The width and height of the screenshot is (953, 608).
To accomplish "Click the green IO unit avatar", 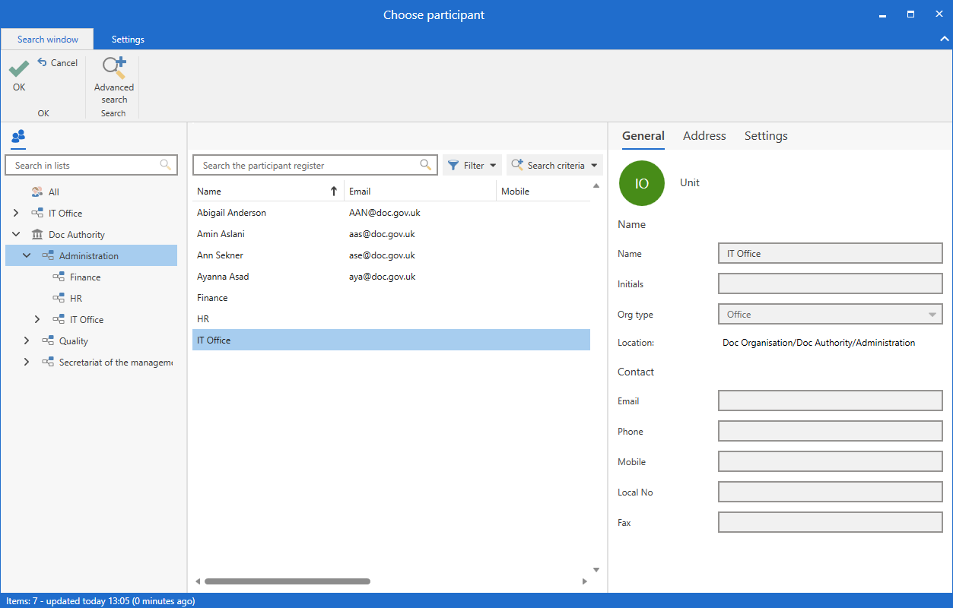I will click(x=641, y=183).
